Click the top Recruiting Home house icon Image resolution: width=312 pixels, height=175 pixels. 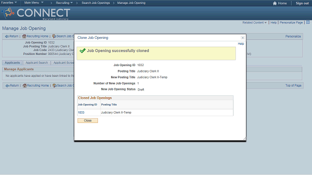pos(24,36)
